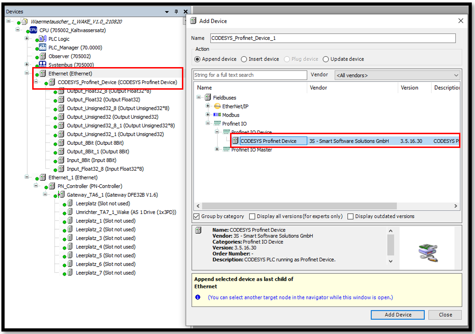Click the pin icon in Devices panel
This screenshot has width=475, height=334.
176,12
